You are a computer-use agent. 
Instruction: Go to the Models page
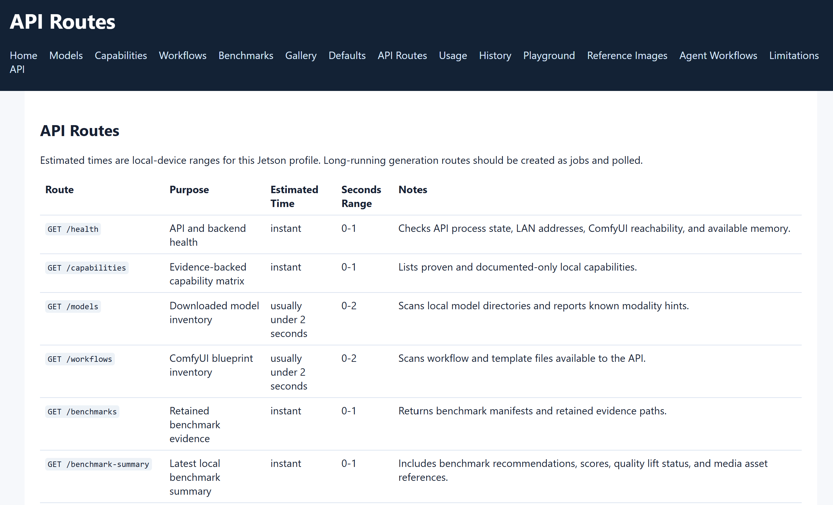click(66, 55)
